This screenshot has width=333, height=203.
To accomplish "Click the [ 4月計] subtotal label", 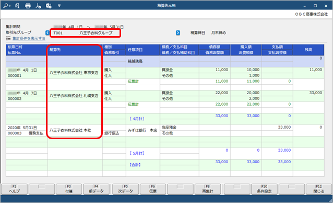I will click(x=137, y=119).
